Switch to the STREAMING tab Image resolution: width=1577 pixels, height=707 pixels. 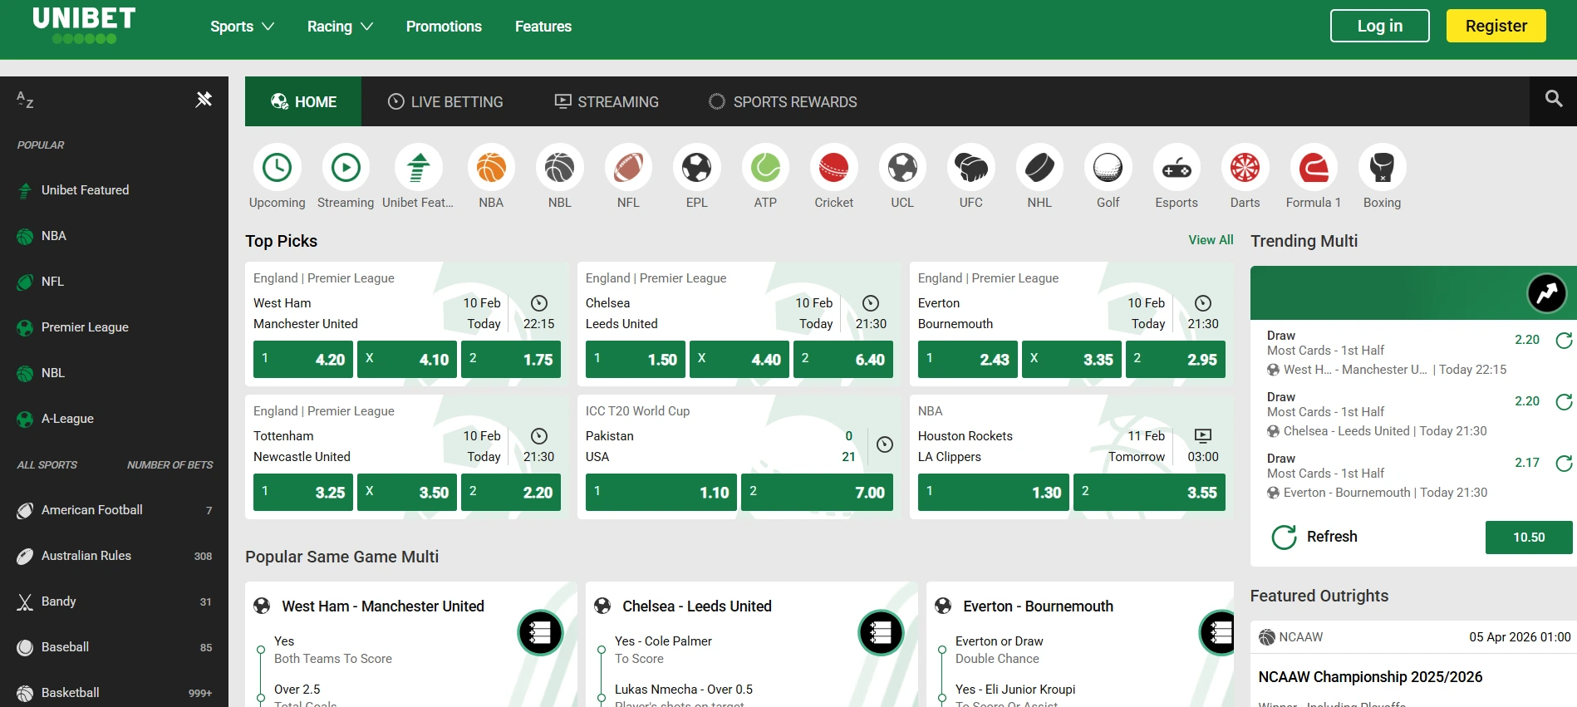(607, 101)
